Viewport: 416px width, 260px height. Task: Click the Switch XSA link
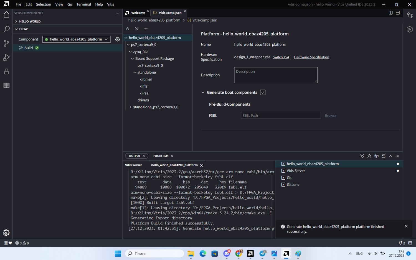[281, 57]
